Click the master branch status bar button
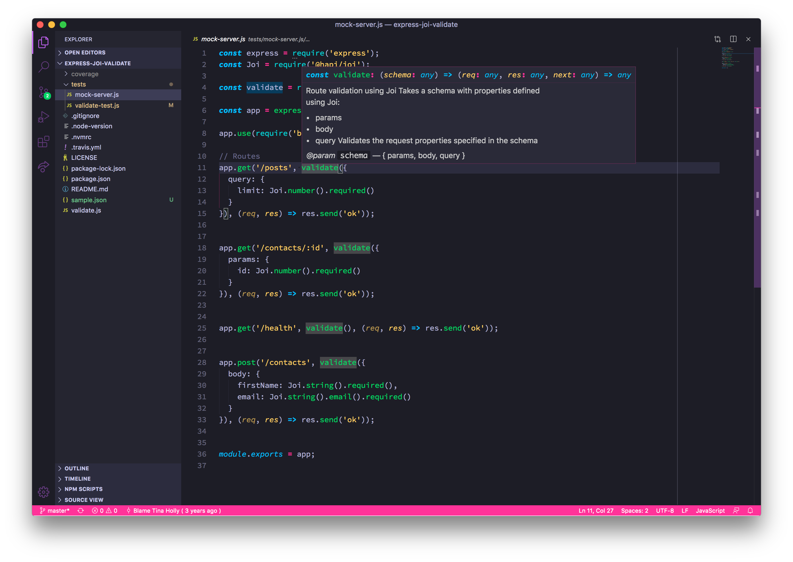Screen dimensions: 793x562 pyautogui.click(x=55, y=510)
